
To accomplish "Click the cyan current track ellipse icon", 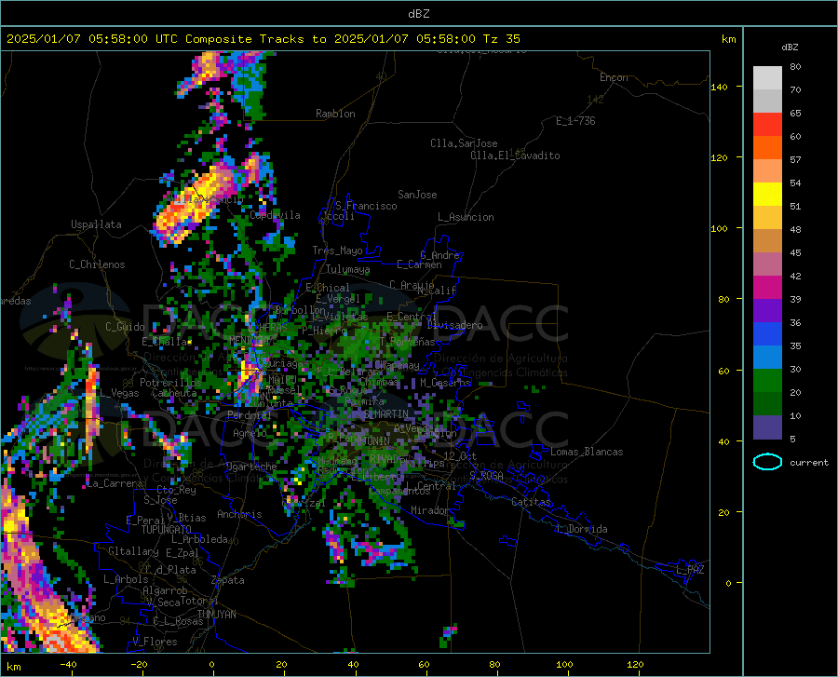I will click(x=767, y=462).
